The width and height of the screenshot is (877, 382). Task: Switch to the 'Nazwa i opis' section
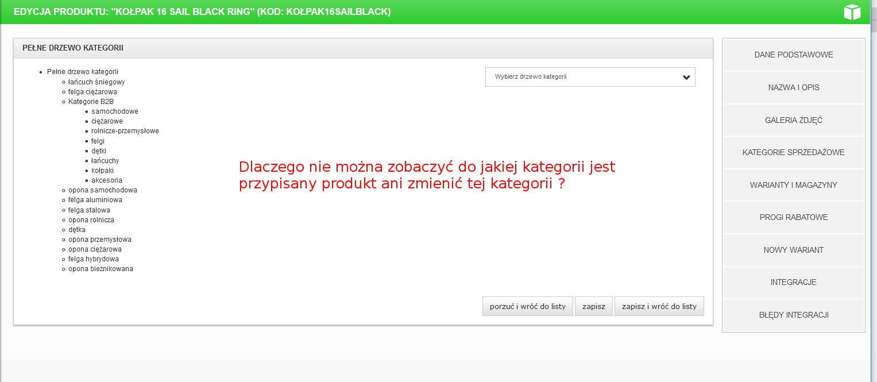point(793,88)
